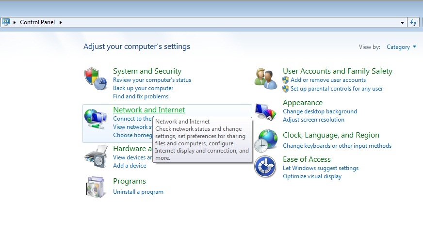Click shield icon beside parental controls link
The image size is (423, 249).
point(285,89)
